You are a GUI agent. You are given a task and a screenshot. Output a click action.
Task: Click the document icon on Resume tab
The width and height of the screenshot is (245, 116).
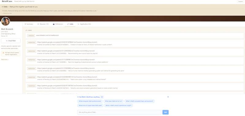point(38,24)
